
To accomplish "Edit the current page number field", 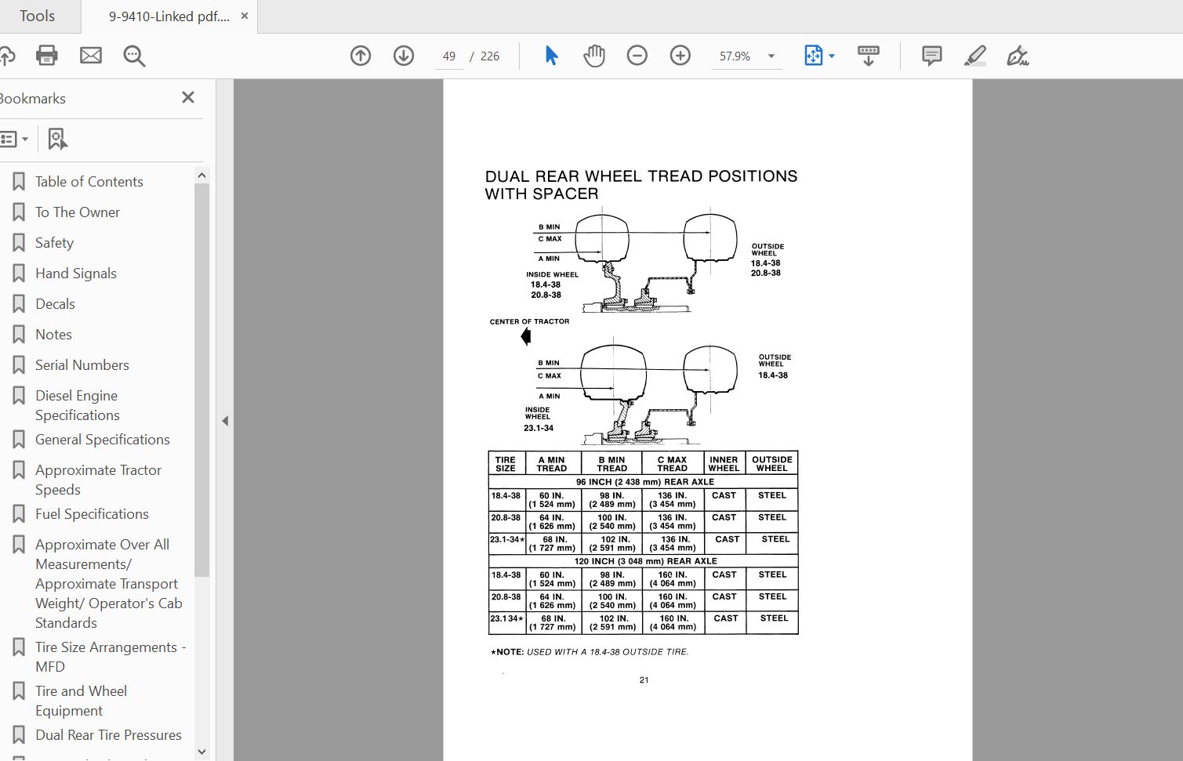I will pyautogui.click(x=448, y=56).
